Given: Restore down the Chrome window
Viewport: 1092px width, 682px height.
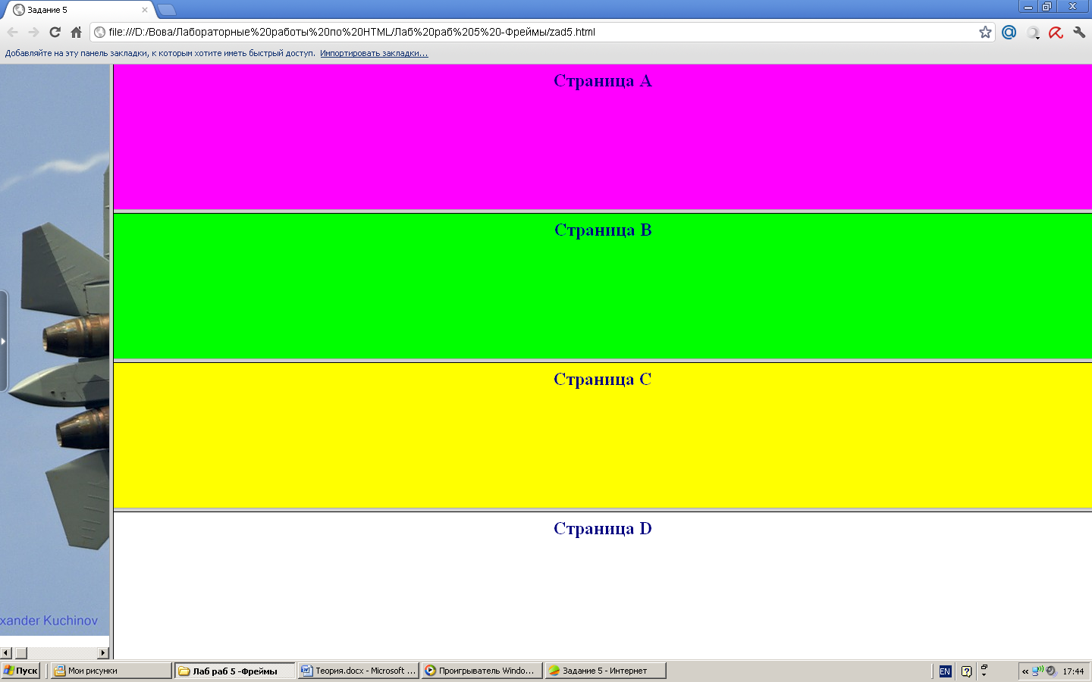Looking at the screenshot, I should pyautogui.click(x=1047, y=6).
